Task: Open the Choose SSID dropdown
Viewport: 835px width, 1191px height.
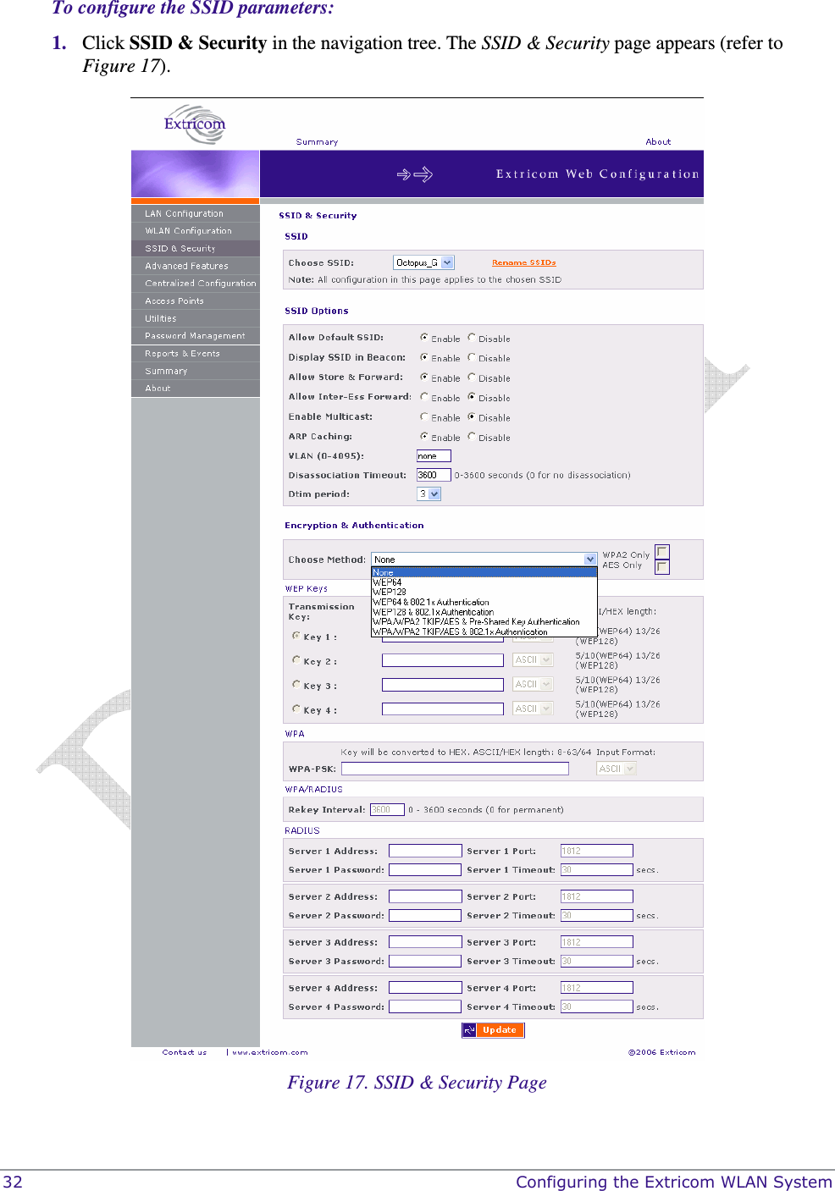Action: 423,262
